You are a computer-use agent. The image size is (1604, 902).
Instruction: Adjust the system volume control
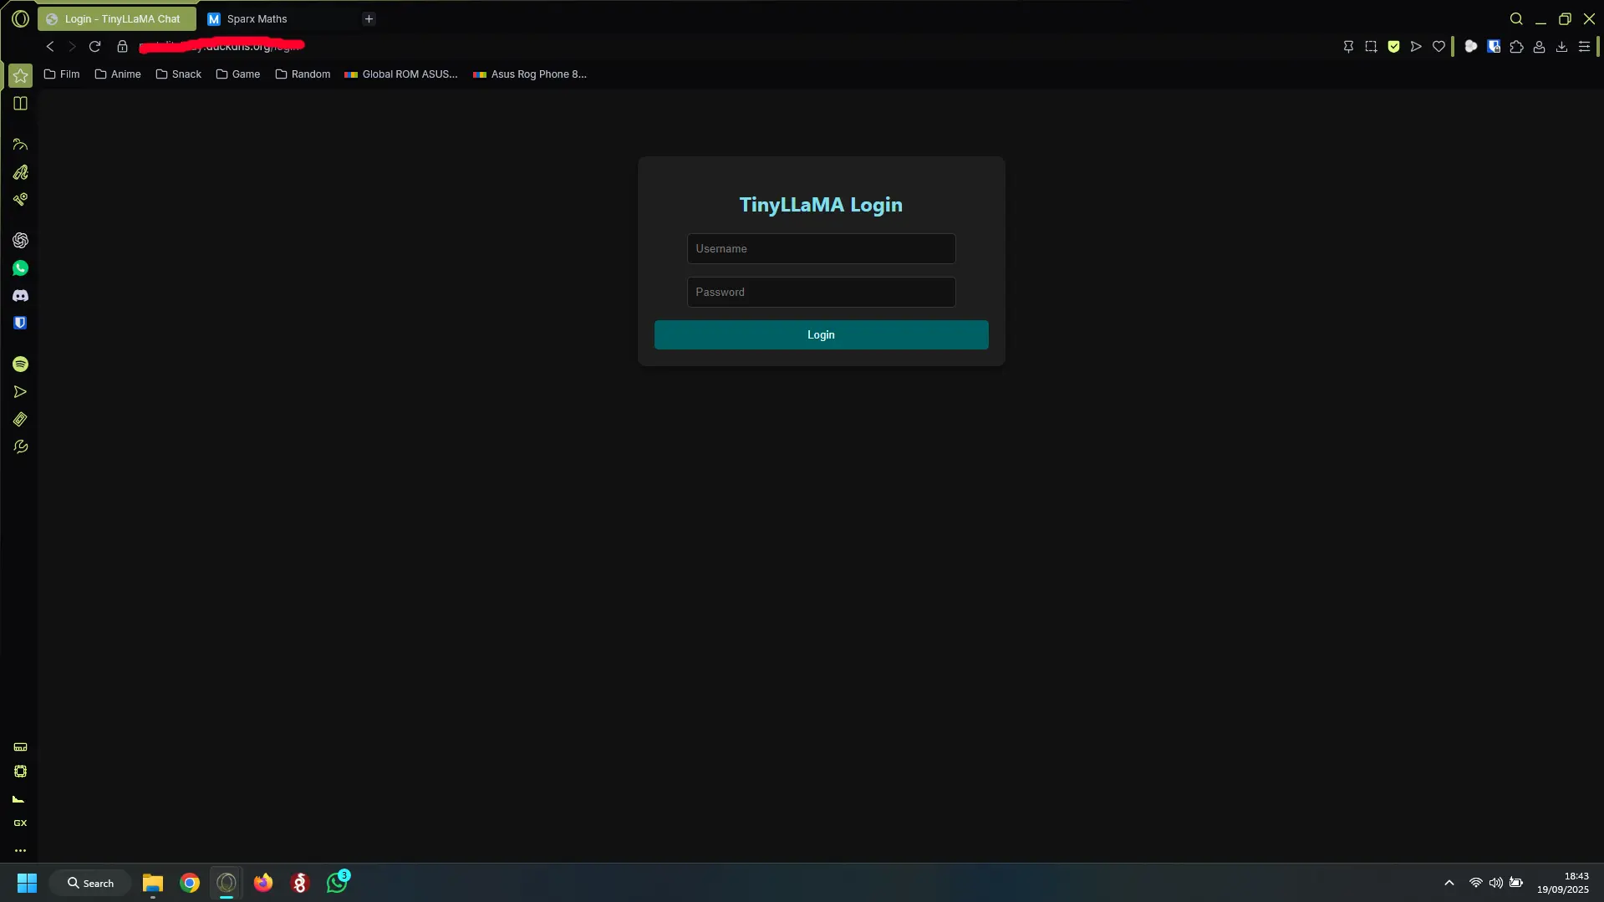click(1495, 882)
